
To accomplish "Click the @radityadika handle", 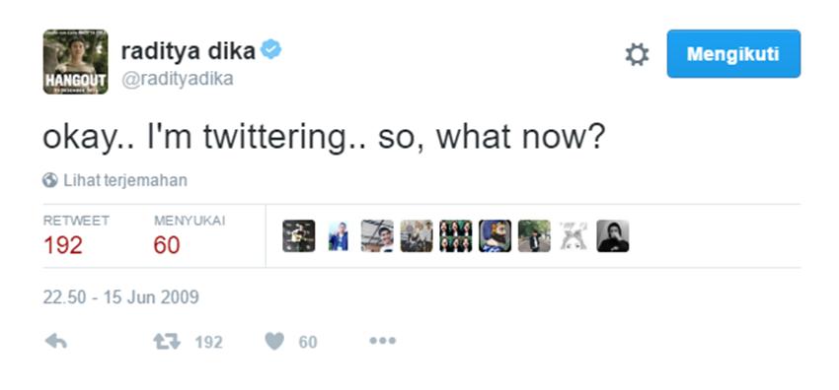I will click(177, 79).
